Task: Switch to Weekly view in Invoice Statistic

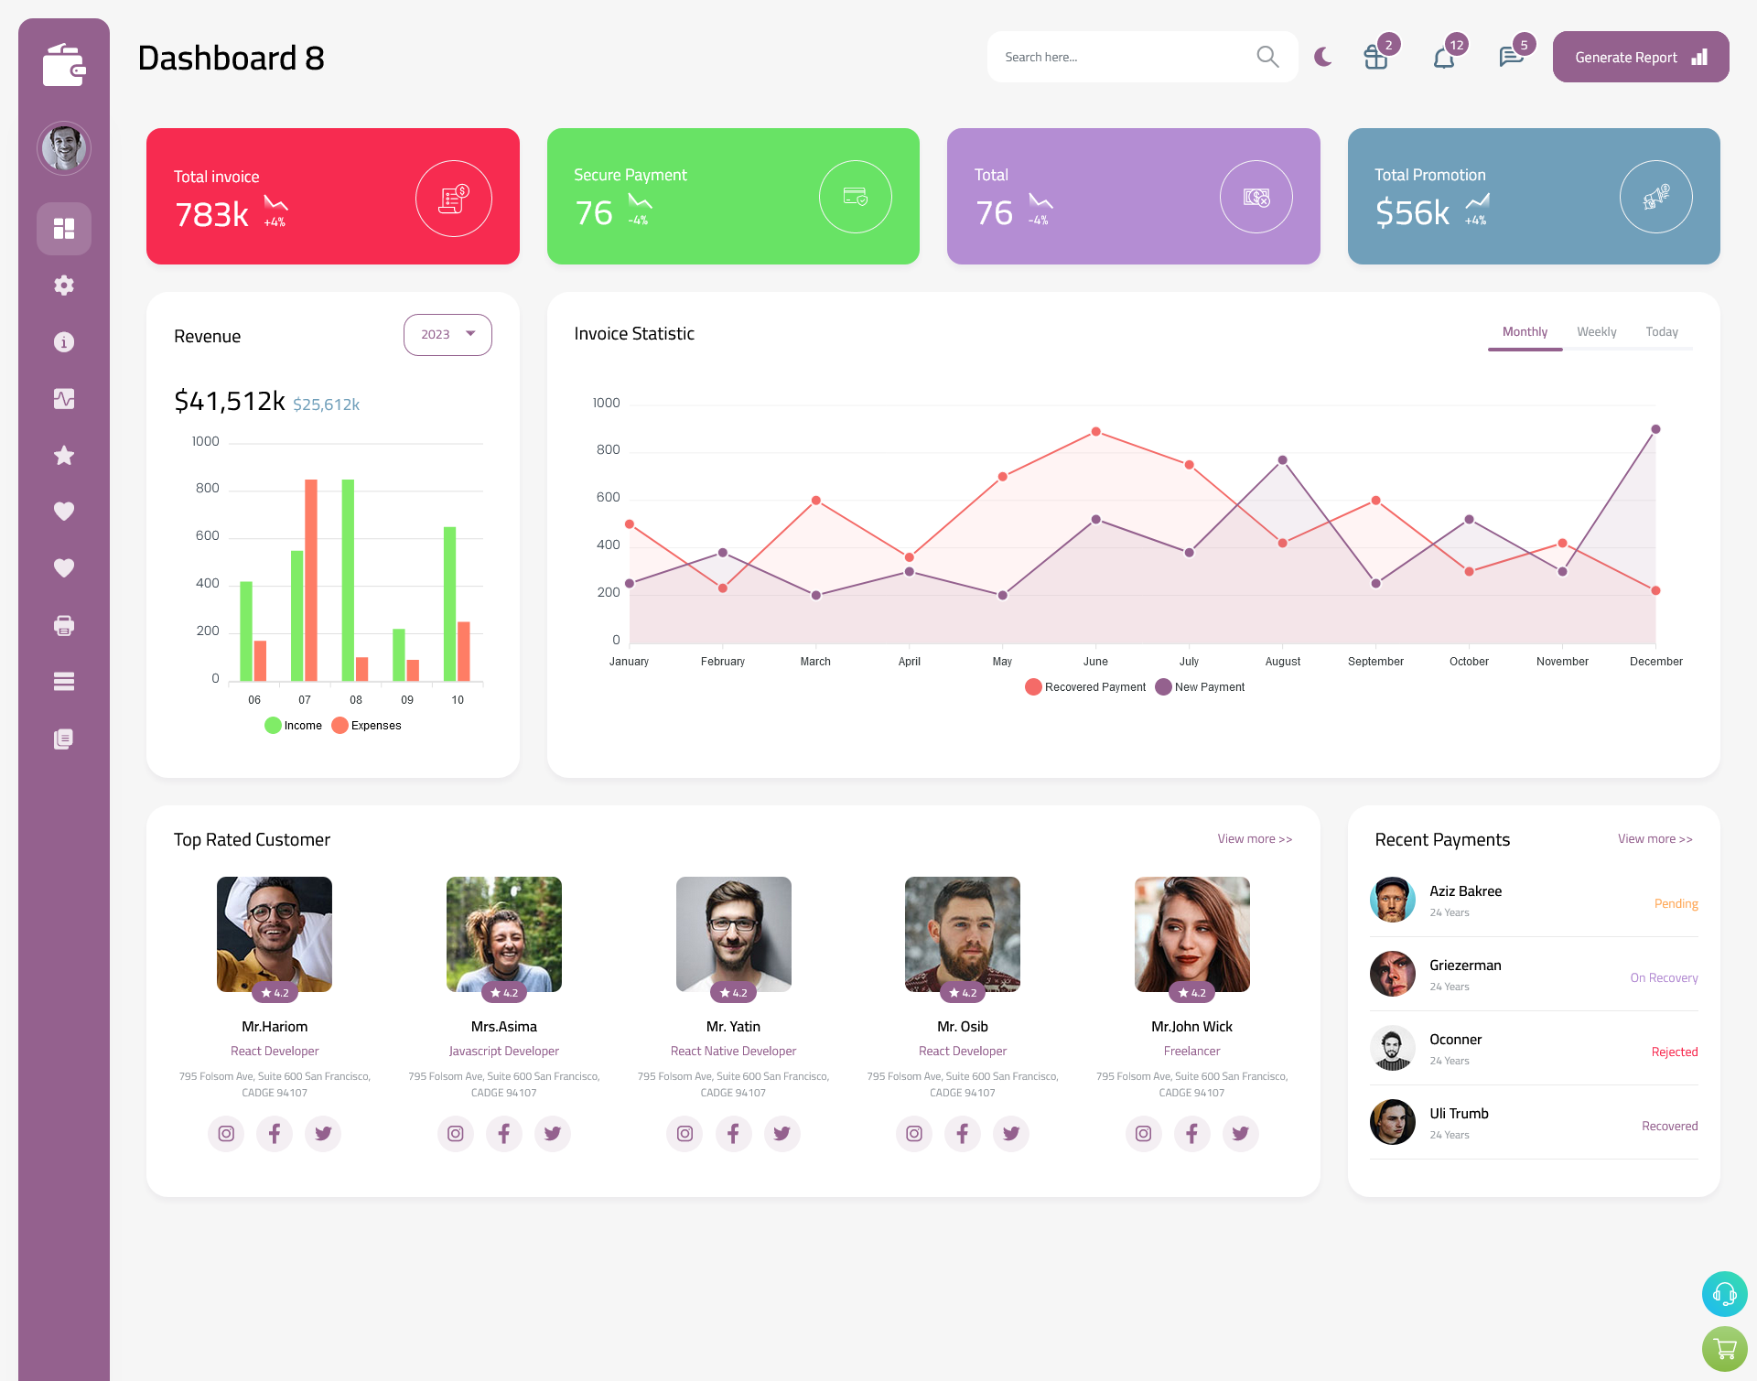Action: [1596, 331]
